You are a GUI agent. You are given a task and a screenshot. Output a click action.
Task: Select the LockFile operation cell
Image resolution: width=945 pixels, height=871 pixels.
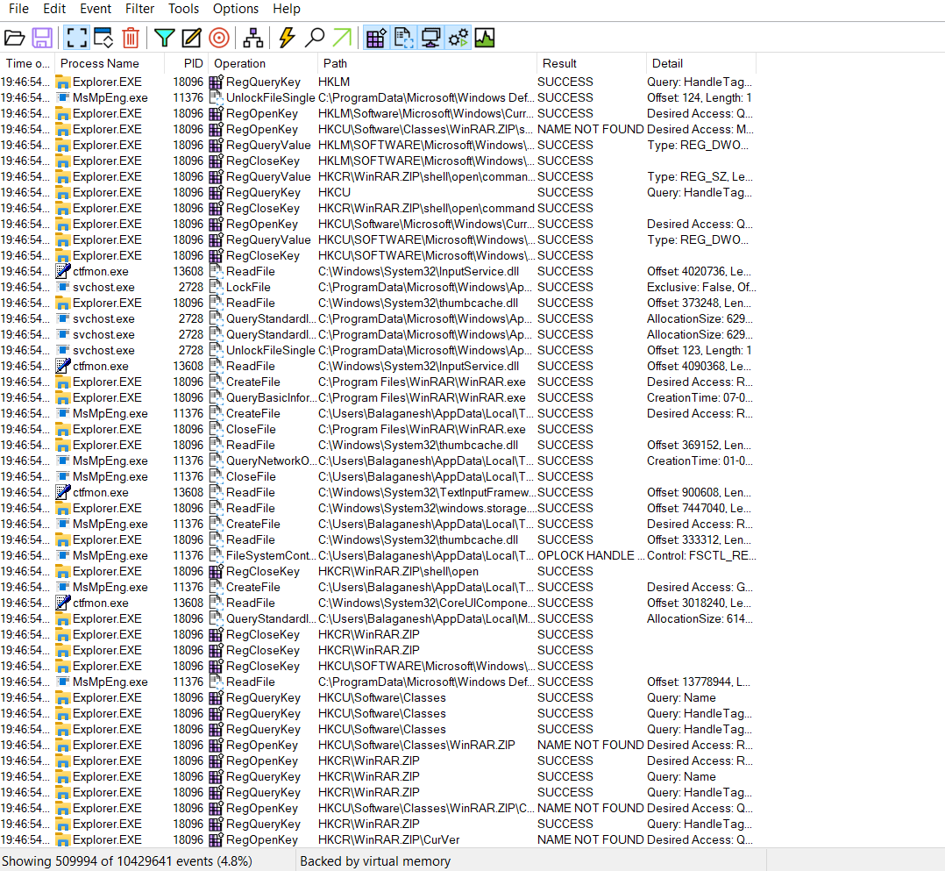point(248,287)
